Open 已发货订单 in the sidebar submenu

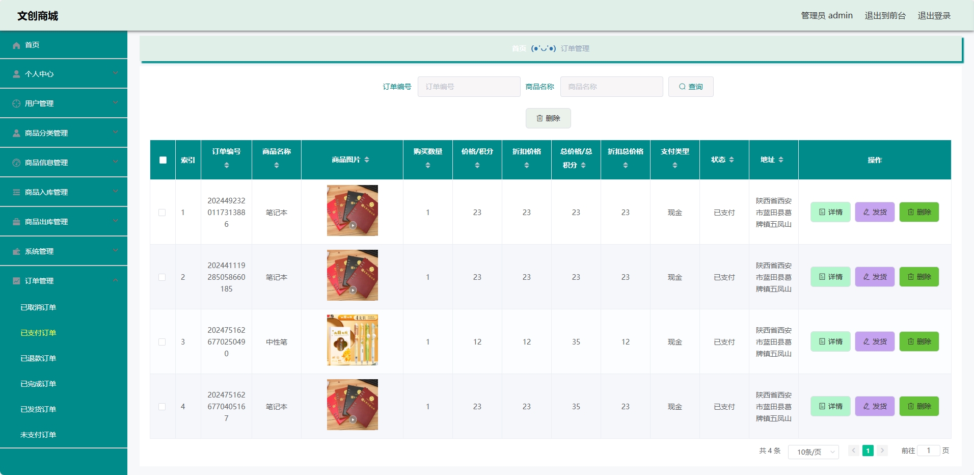38,409
